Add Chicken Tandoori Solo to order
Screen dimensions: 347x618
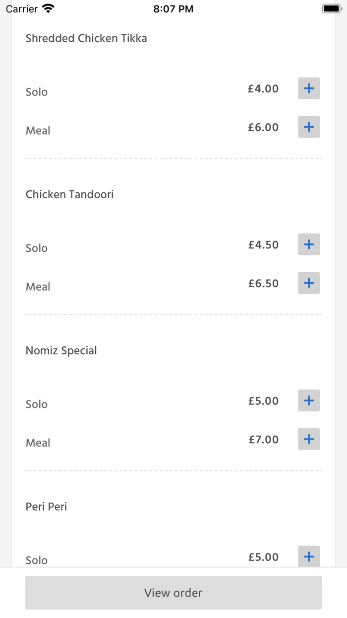(308, 244)
